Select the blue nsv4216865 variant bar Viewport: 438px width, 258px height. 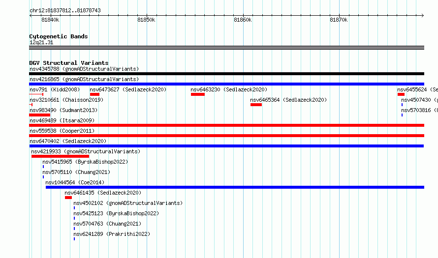(x=226, y=84)
